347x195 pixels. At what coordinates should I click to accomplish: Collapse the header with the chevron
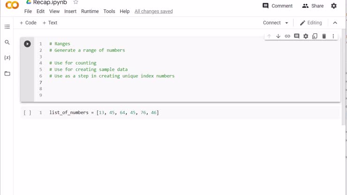(x=335, y=23)
